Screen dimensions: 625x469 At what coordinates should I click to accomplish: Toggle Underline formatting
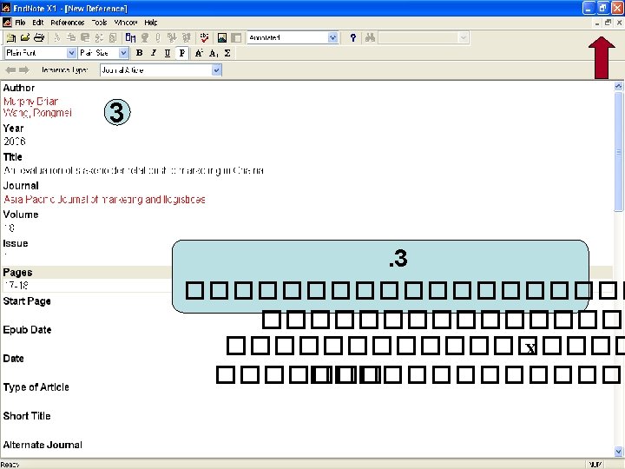tap(168, 53)
